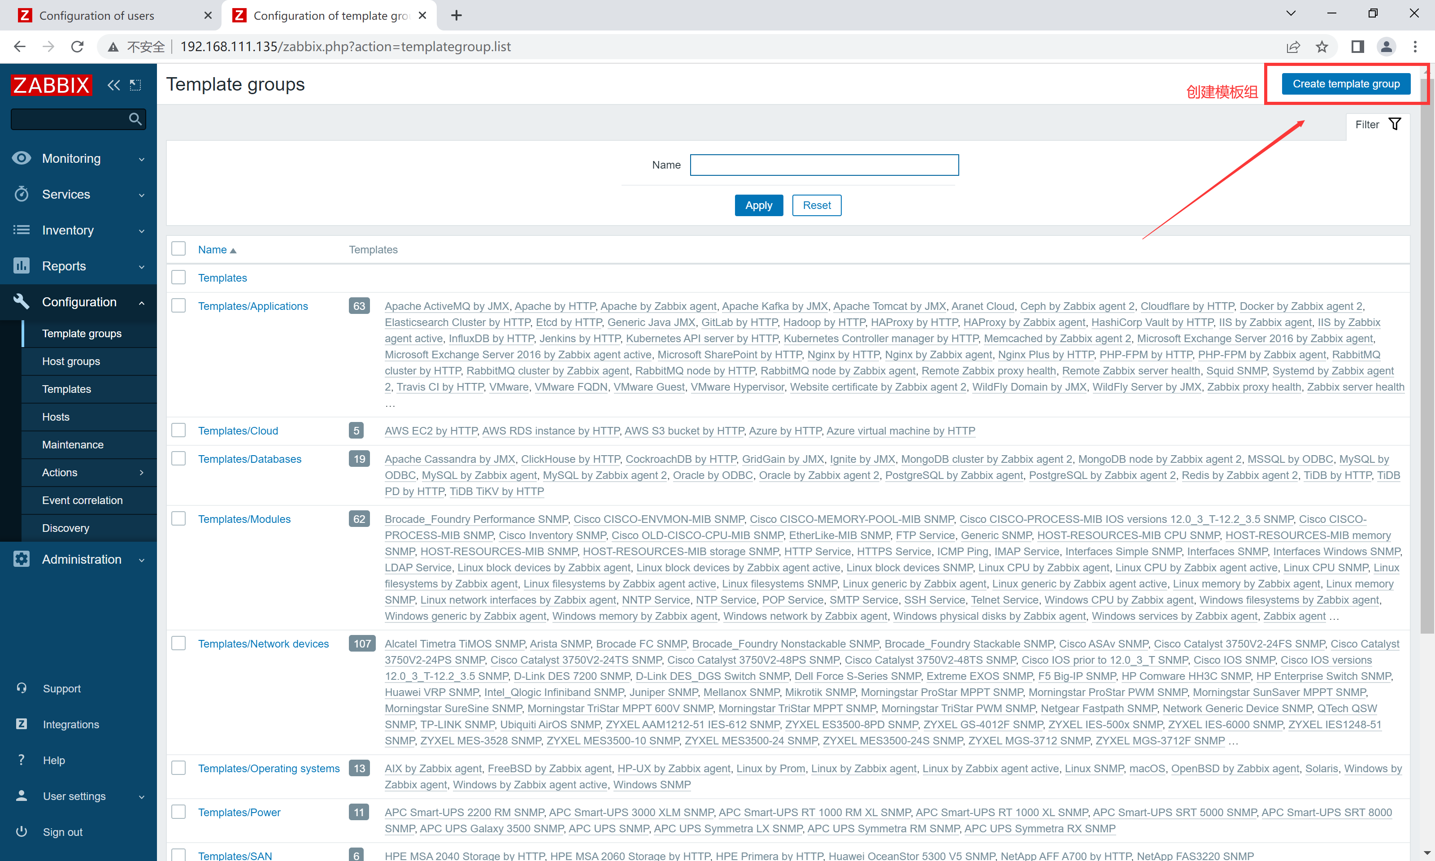
Task: Expand the Actions submenu arrow
Action: (x=142, y=472)
